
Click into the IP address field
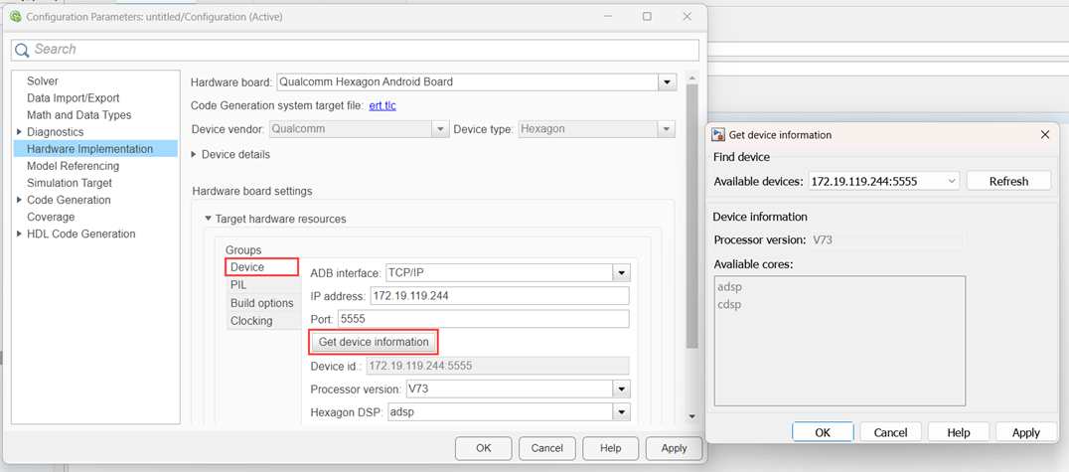point(499,296)
